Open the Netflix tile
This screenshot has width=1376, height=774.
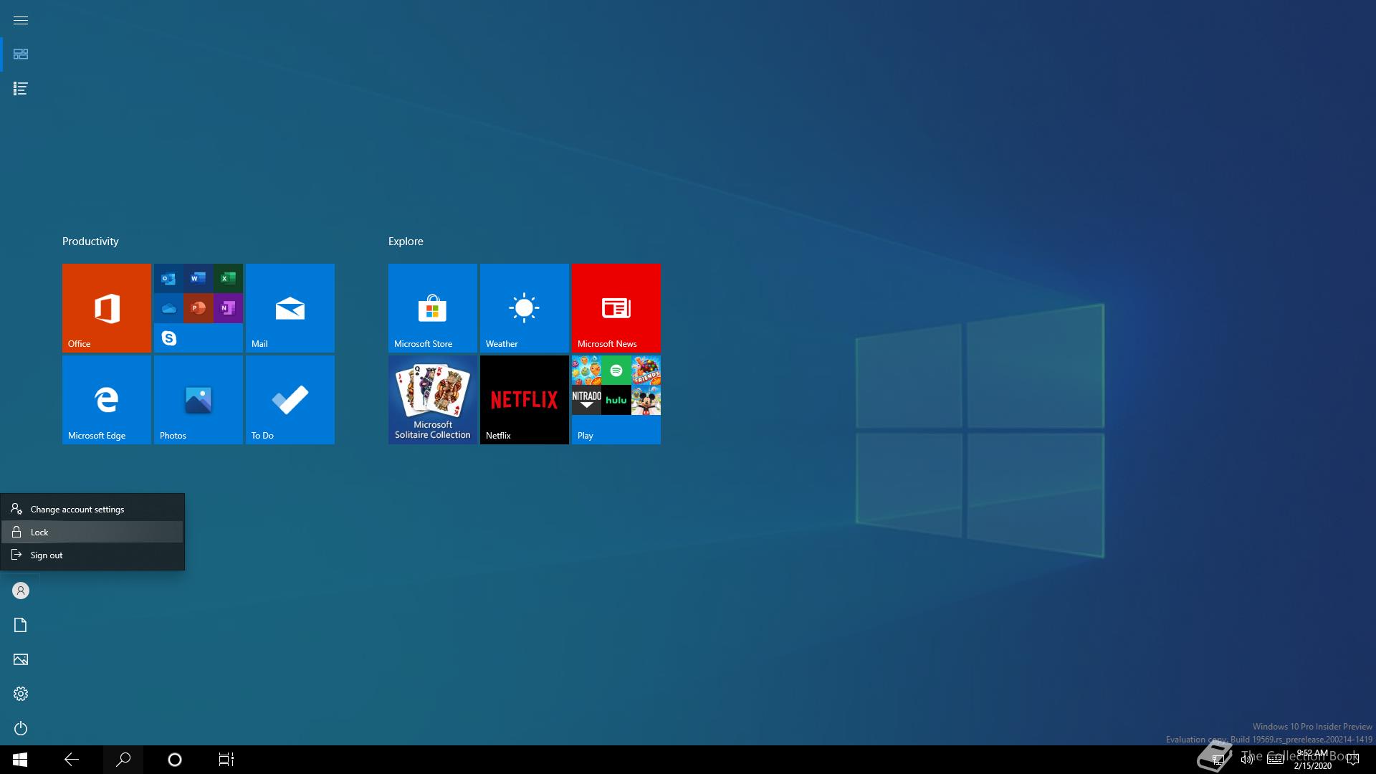coord(525,400)
